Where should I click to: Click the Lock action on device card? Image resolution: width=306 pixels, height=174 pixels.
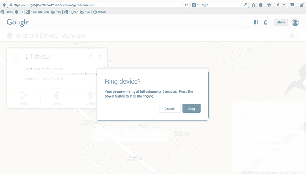(x=57, y=98)
